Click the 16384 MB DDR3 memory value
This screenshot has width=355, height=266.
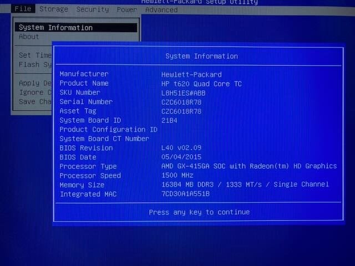pos(245,185)
